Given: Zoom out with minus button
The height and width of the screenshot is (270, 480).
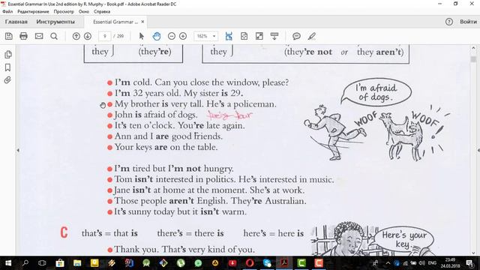Looking at the screenshot, I should pos(172,36).
